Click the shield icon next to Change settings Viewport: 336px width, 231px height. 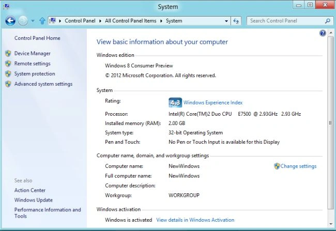[277, 166]
